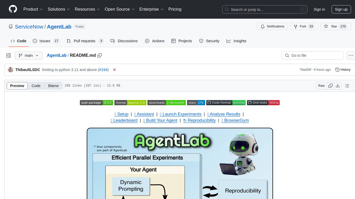
Task: Click the license Apache-2.0 badge
Action: (130, 103)
